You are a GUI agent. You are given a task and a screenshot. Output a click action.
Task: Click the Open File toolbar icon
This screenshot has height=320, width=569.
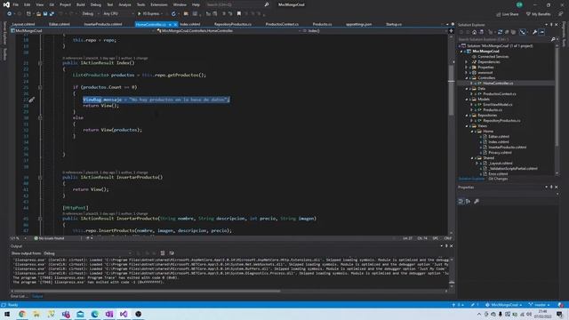point(38,14)
